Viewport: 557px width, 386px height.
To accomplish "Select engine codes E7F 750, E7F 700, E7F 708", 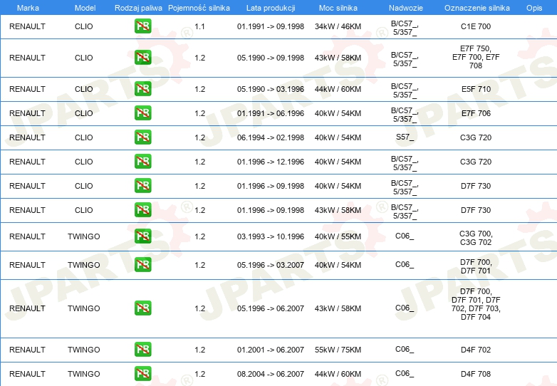I will point(476,57).
